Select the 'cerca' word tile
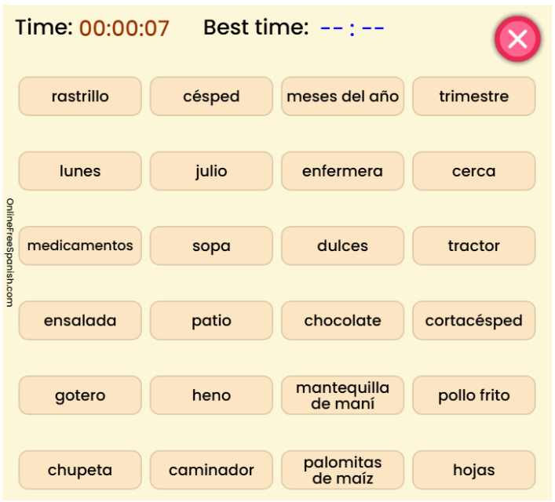The height and width of the screenshot is (502, 555). [473, 171]
